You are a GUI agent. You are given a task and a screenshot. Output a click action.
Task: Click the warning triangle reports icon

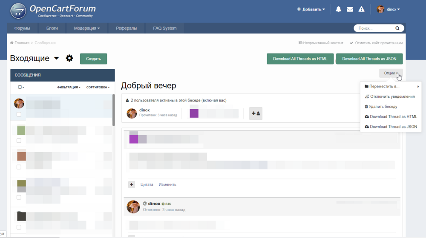tap(361, 9)
